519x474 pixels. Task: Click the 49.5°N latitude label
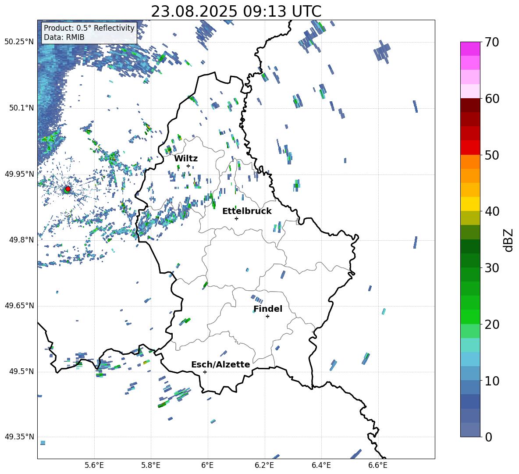(x=21, y=371)
